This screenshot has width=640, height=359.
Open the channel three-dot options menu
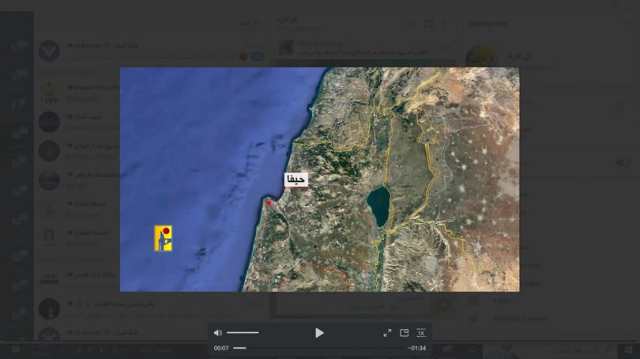[446, 24]
